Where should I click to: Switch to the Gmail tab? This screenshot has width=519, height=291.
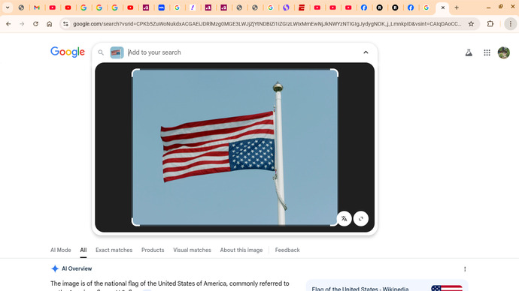coord(37,7)
